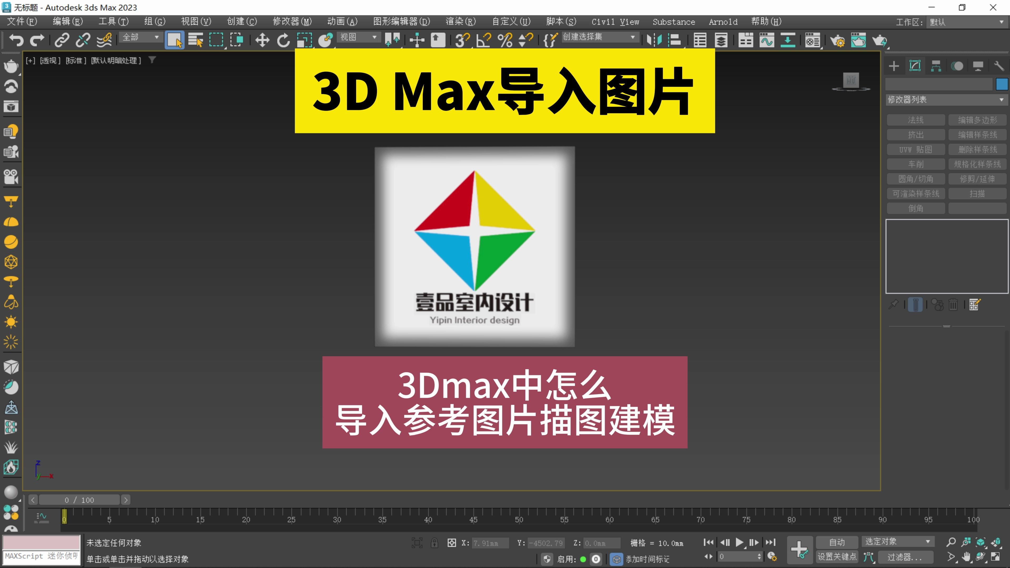Screen dimensions: 1010x568
Task: Toggle the Percent Snap button
Action: 505,40
